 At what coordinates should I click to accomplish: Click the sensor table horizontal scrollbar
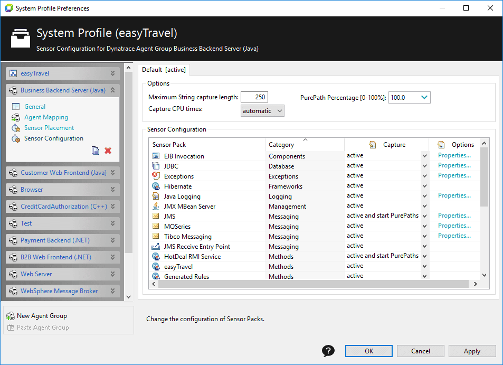(x=314, y=284)
